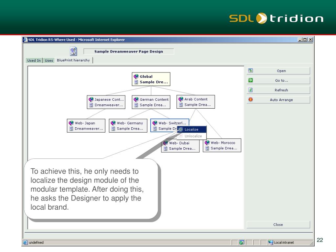Maximize the Where Used window

pyautogui.click(x=305, y=40)
